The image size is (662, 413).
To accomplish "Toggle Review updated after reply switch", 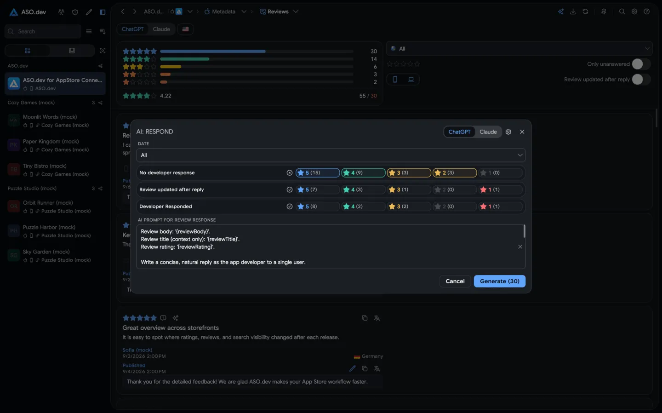I will (x=641, y=79).
